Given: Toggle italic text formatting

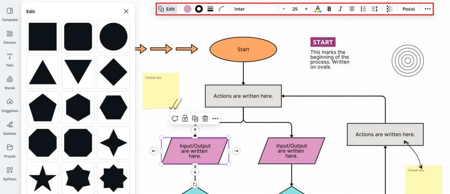Looking at the screenshot, I should pyautogui.click(x=341, y=9).
